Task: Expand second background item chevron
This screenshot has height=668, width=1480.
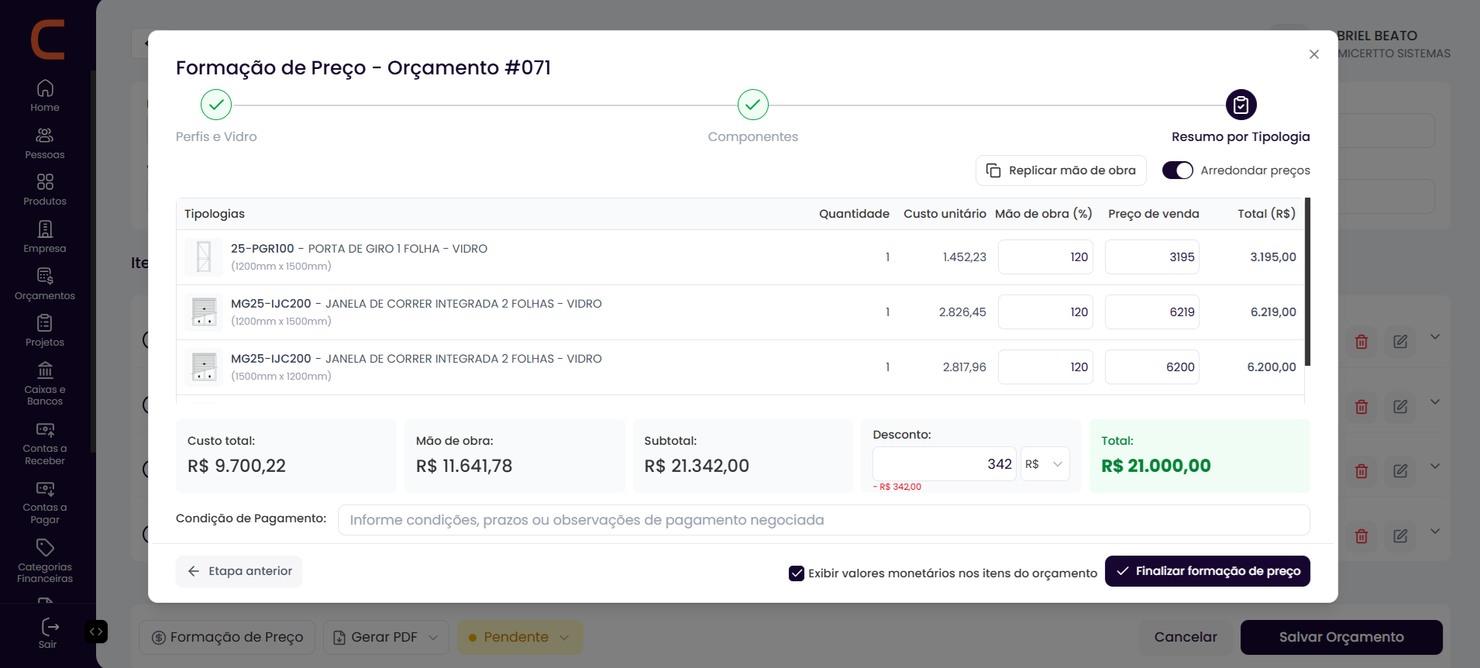Action: pos(1435,401)
